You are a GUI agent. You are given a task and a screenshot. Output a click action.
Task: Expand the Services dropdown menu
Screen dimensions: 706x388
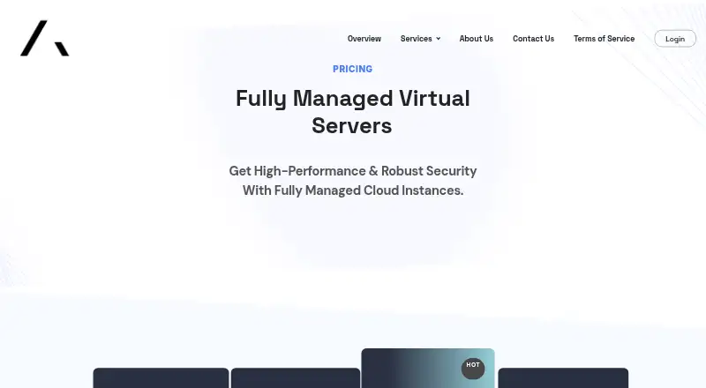click(x=420, y=39)
